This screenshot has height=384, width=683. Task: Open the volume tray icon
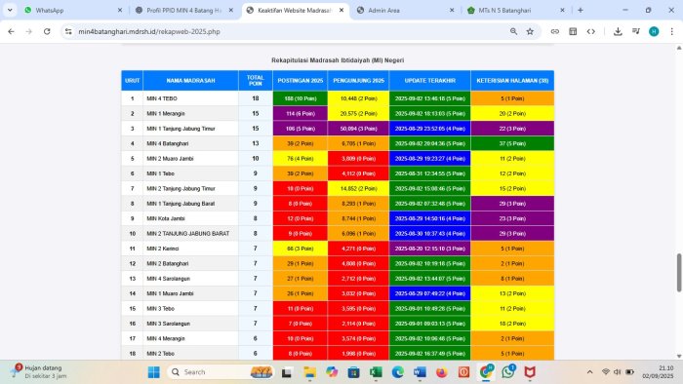618,372
